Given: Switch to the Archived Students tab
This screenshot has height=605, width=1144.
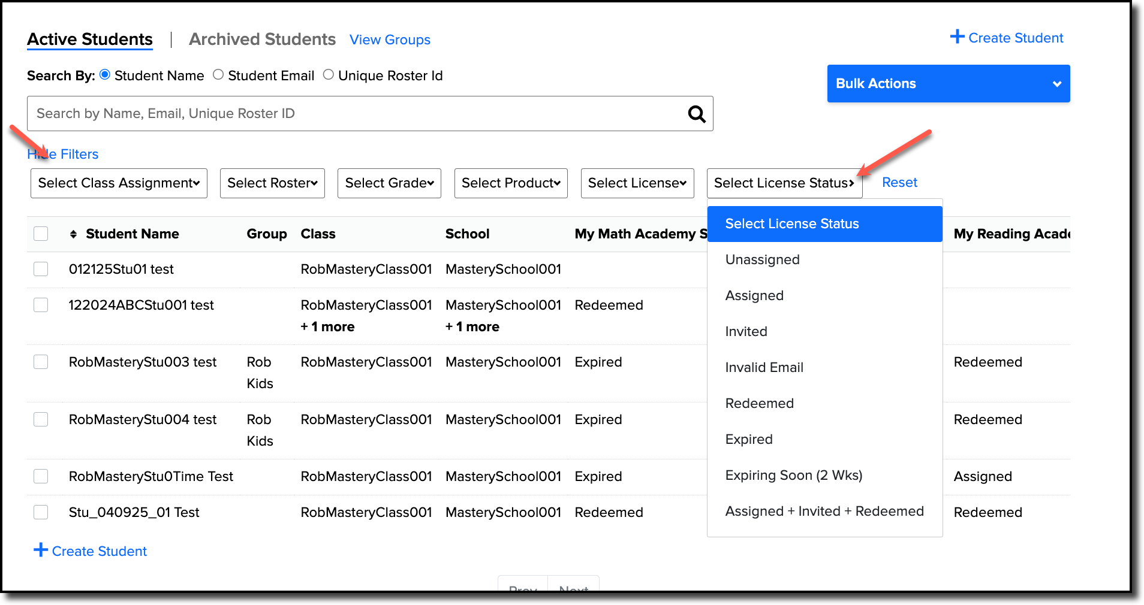Looking at the screenshot, I should click(262, 39).
